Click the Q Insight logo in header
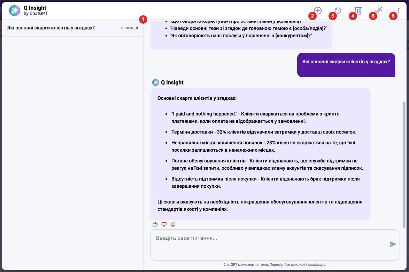Viewport: 409px width, 272px height. tap(15, 11)
